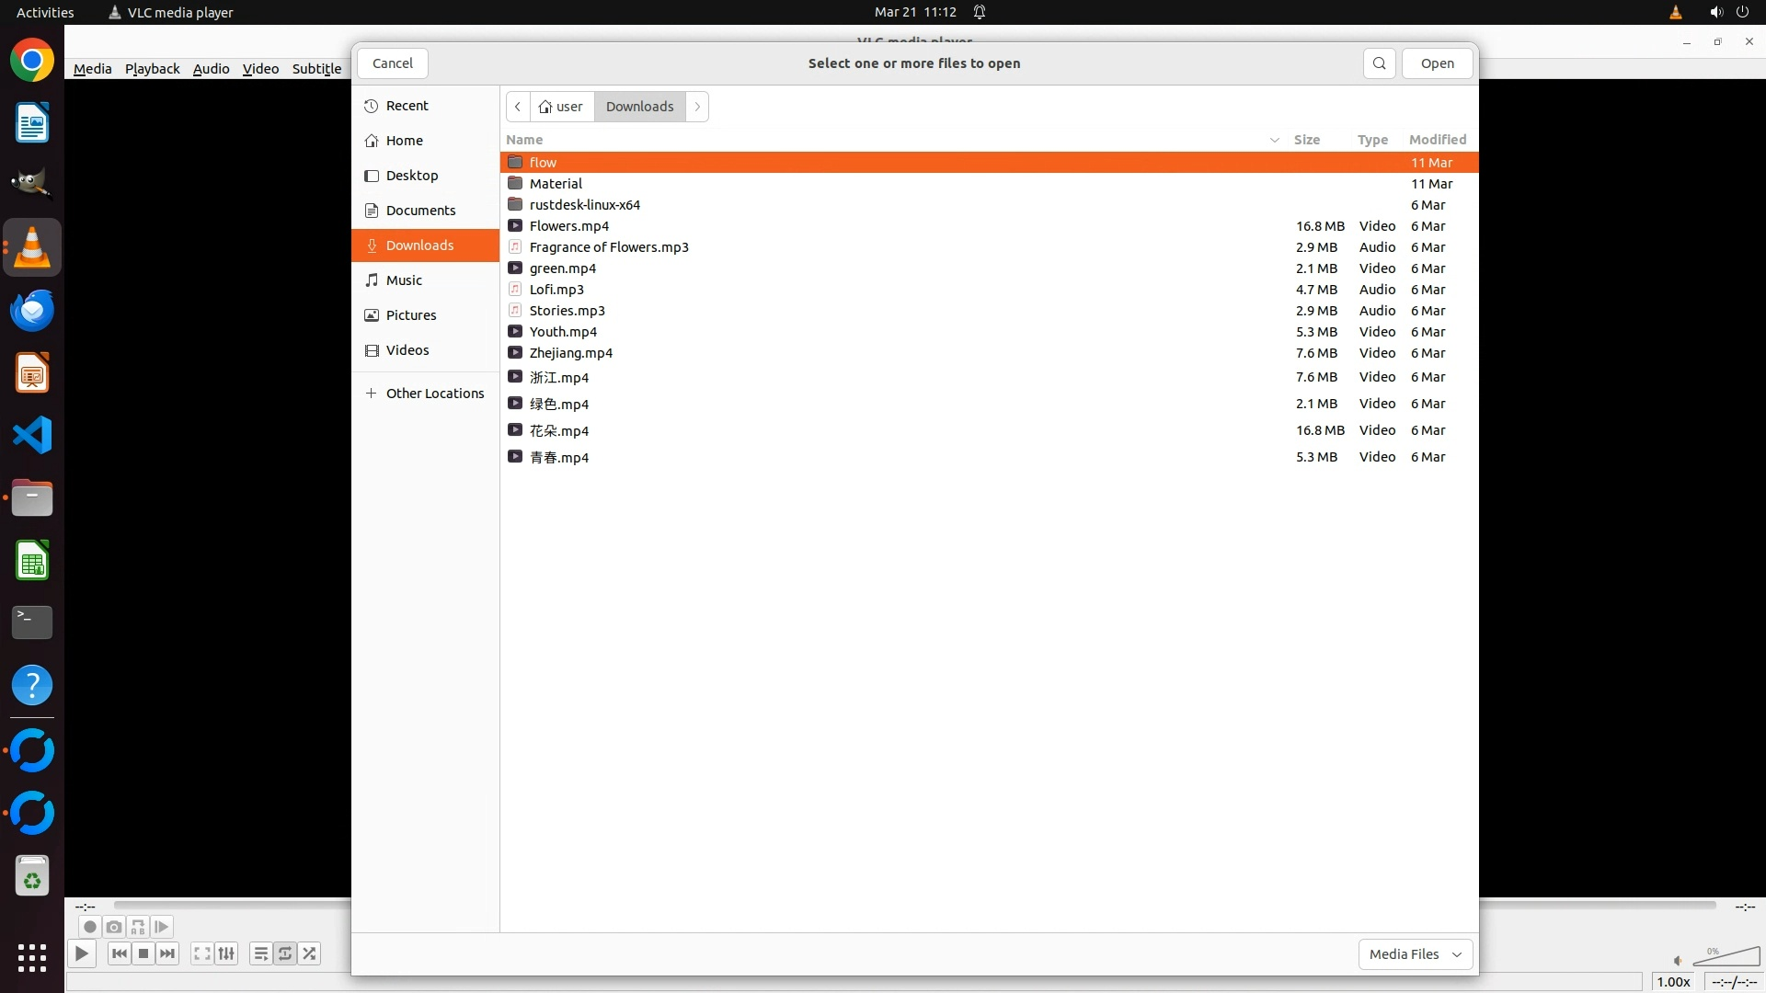This screenshot has width=1766, height=993.
Task: Select the Flowers.mp4 file
Action: click(569, 226)
